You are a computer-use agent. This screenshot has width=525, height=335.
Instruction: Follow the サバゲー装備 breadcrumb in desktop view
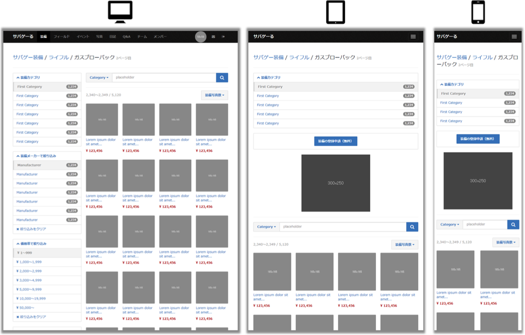click(28, 58)
